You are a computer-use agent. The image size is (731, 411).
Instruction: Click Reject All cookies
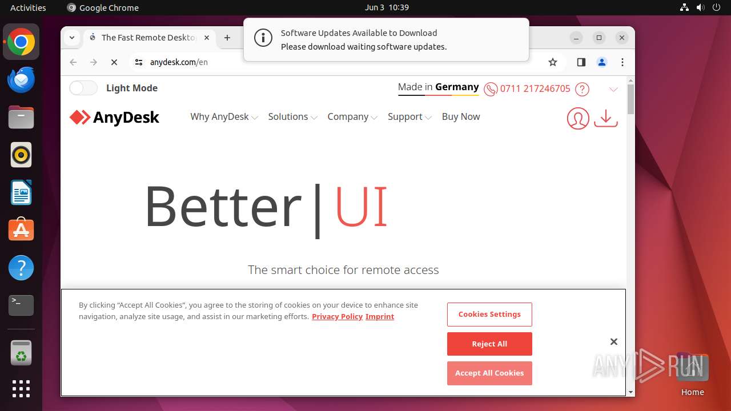[489, 344]
